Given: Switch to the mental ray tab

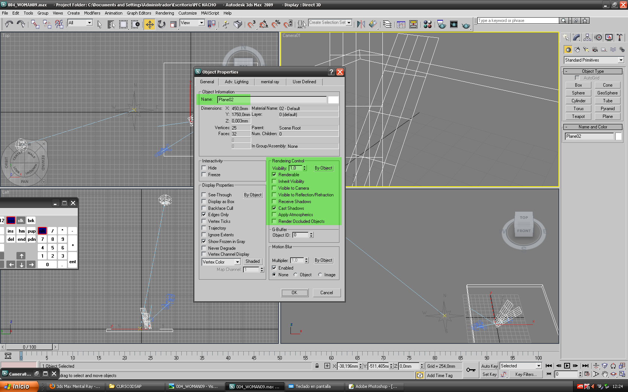Looking at the screenshot, I should click(x=270, y=82).
